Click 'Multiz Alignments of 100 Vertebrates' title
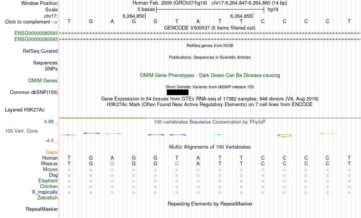Viewport: 361px width, 218px height. click(210, 147)
